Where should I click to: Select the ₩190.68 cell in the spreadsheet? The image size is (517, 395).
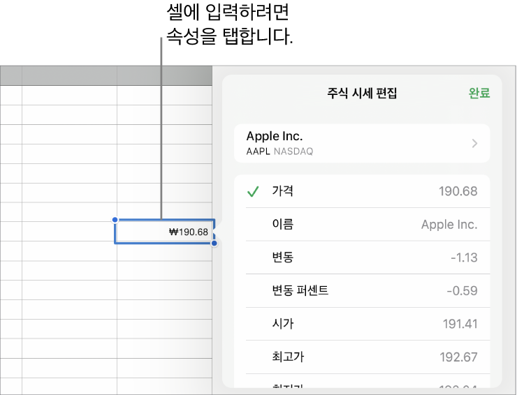pos(164,232)
